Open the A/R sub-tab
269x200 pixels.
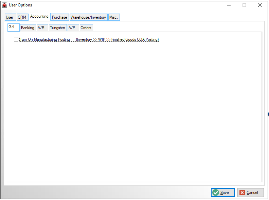coord(42,28)
